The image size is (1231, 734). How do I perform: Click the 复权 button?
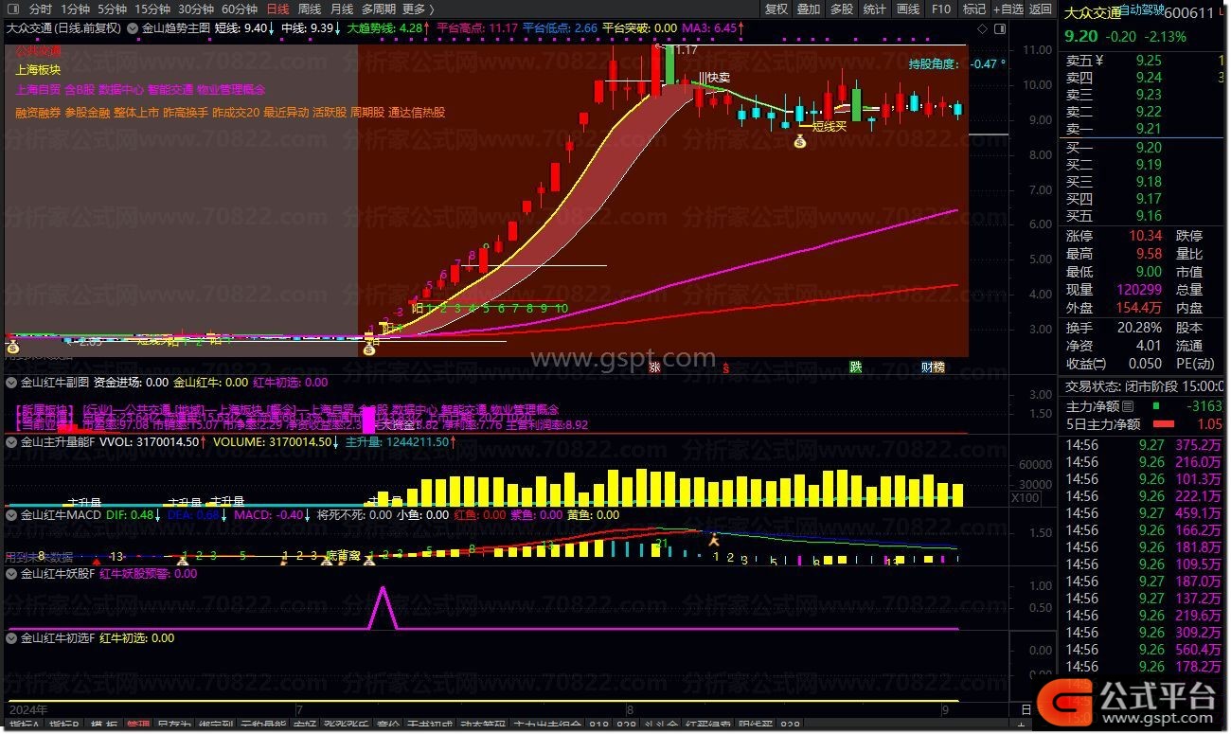point(776,9)
